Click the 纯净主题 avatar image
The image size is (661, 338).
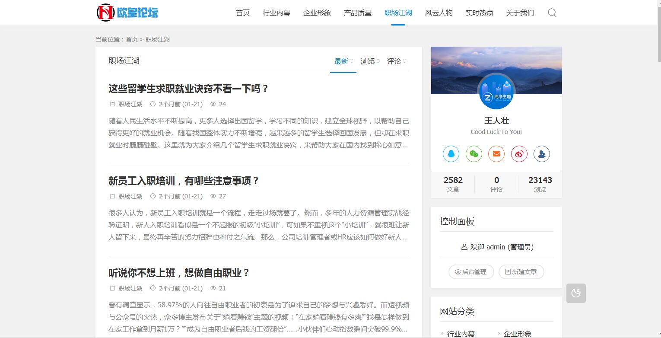[496, 92]
